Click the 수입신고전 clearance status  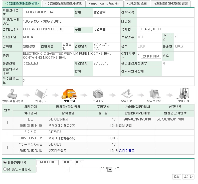click(31, 63)
